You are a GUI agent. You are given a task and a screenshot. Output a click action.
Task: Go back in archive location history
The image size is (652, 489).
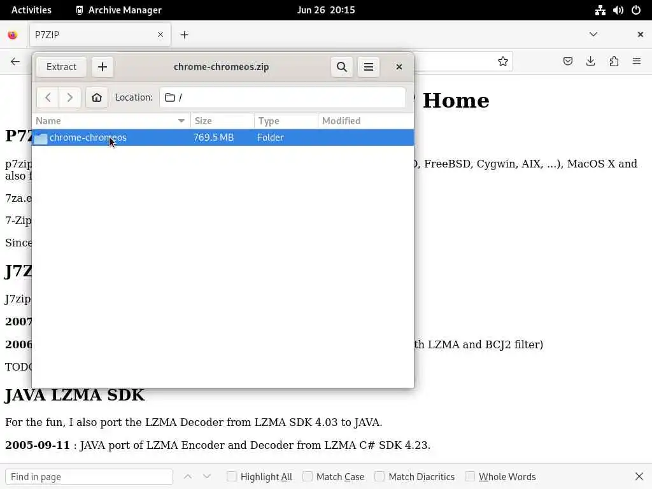click(x=48, y=97)
